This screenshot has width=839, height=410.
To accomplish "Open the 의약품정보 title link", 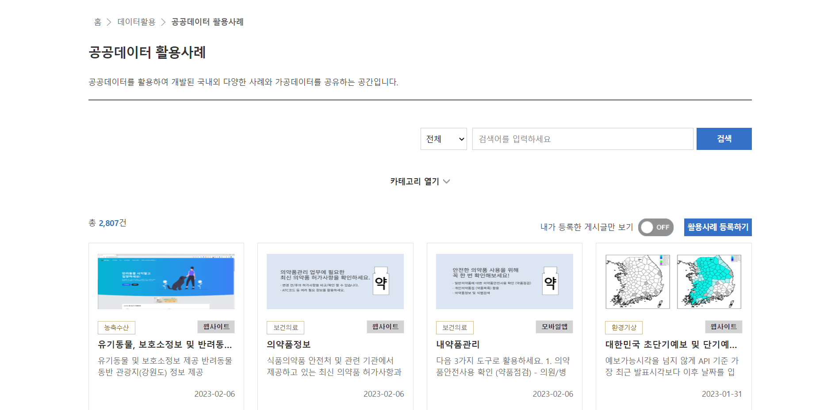I will coord(289,345).
